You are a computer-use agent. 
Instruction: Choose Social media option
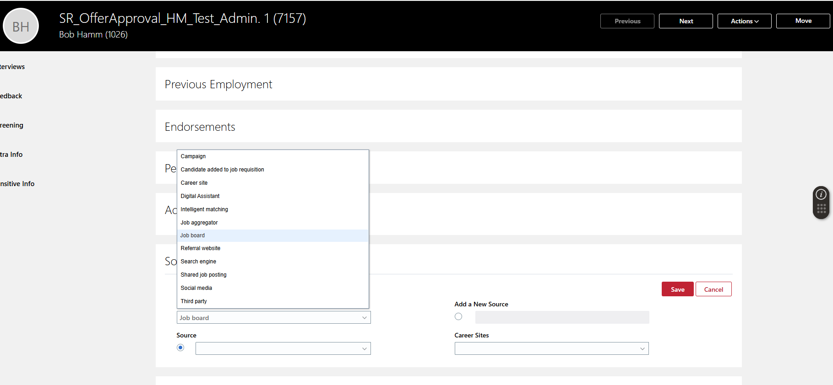[x=272, y=288]
